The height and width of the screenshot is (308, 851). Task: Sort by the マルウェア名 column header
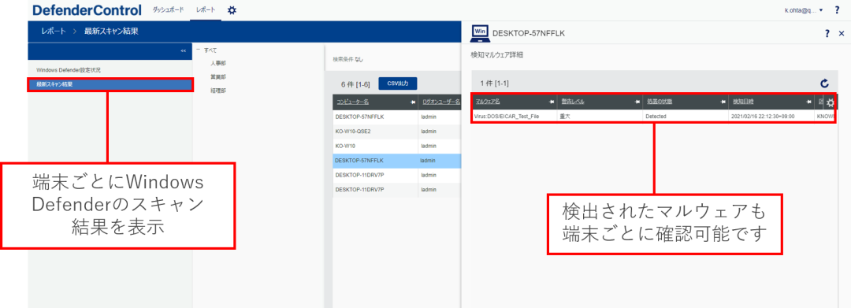488,102
